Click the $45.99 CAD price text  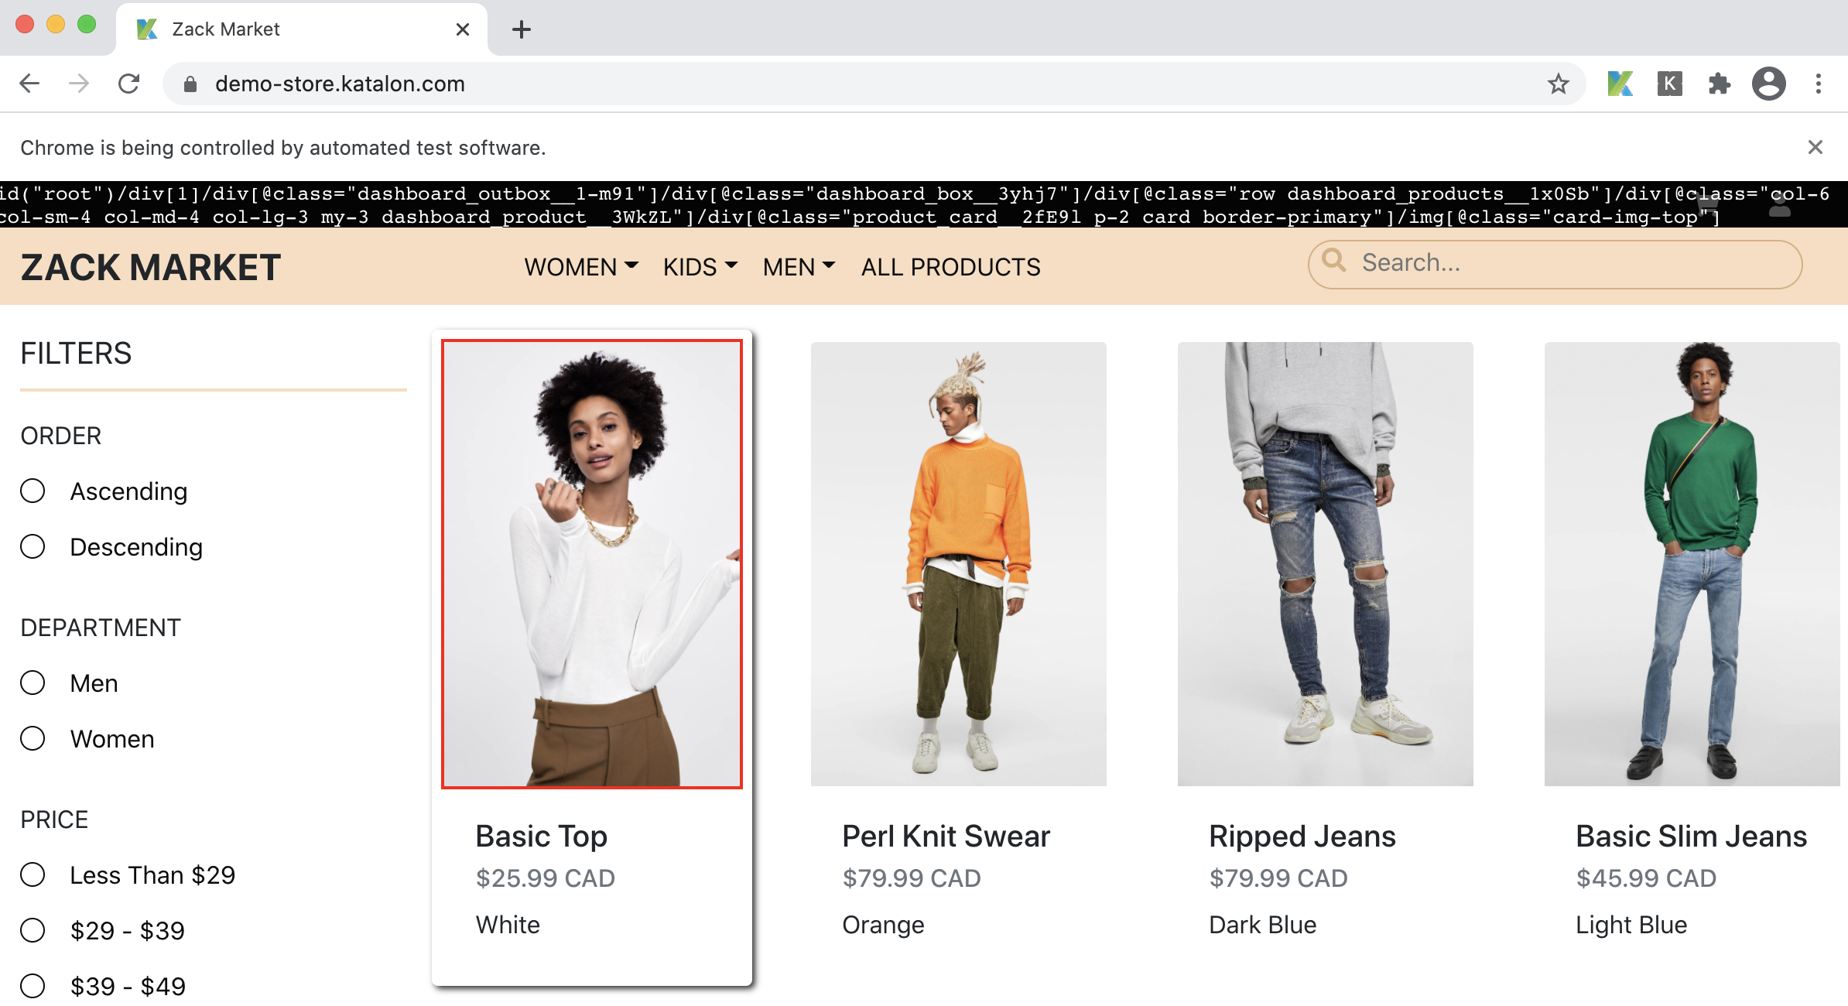pyautogui.click(x=1646, y=878)
